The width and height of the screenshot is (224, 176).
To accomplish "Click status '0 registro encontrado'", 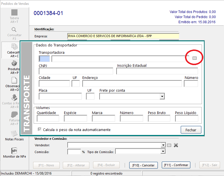I will [x=106, y=173].
